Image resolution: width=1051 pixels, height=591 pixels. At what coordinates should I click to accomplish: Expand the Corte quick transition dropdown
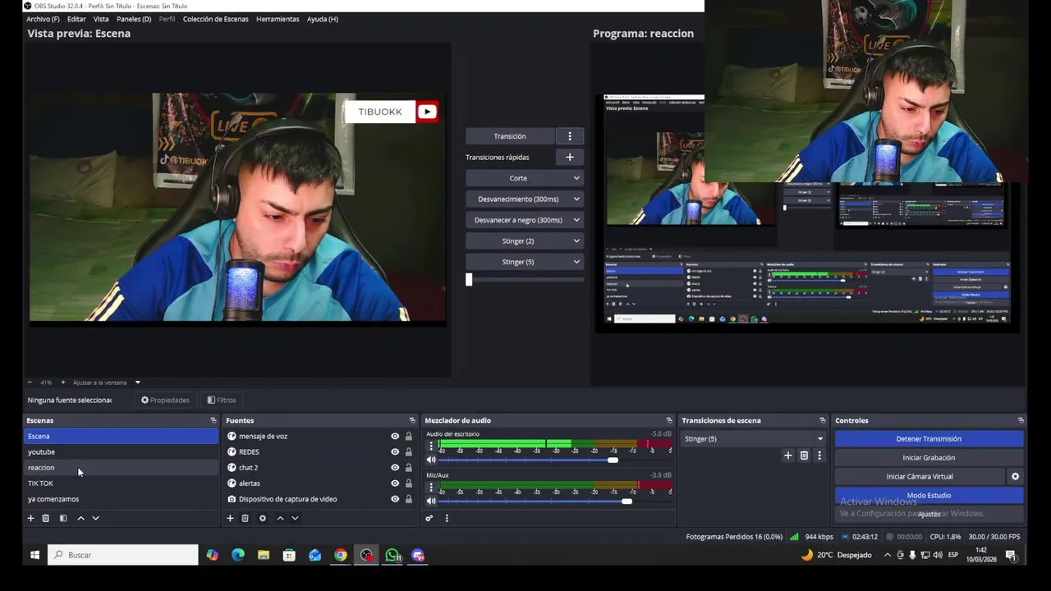point(576,178)
